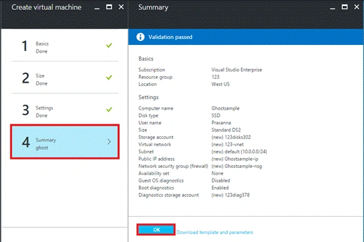
Task: Minimize the Create virtual machine blade
Action: [97, 9]
